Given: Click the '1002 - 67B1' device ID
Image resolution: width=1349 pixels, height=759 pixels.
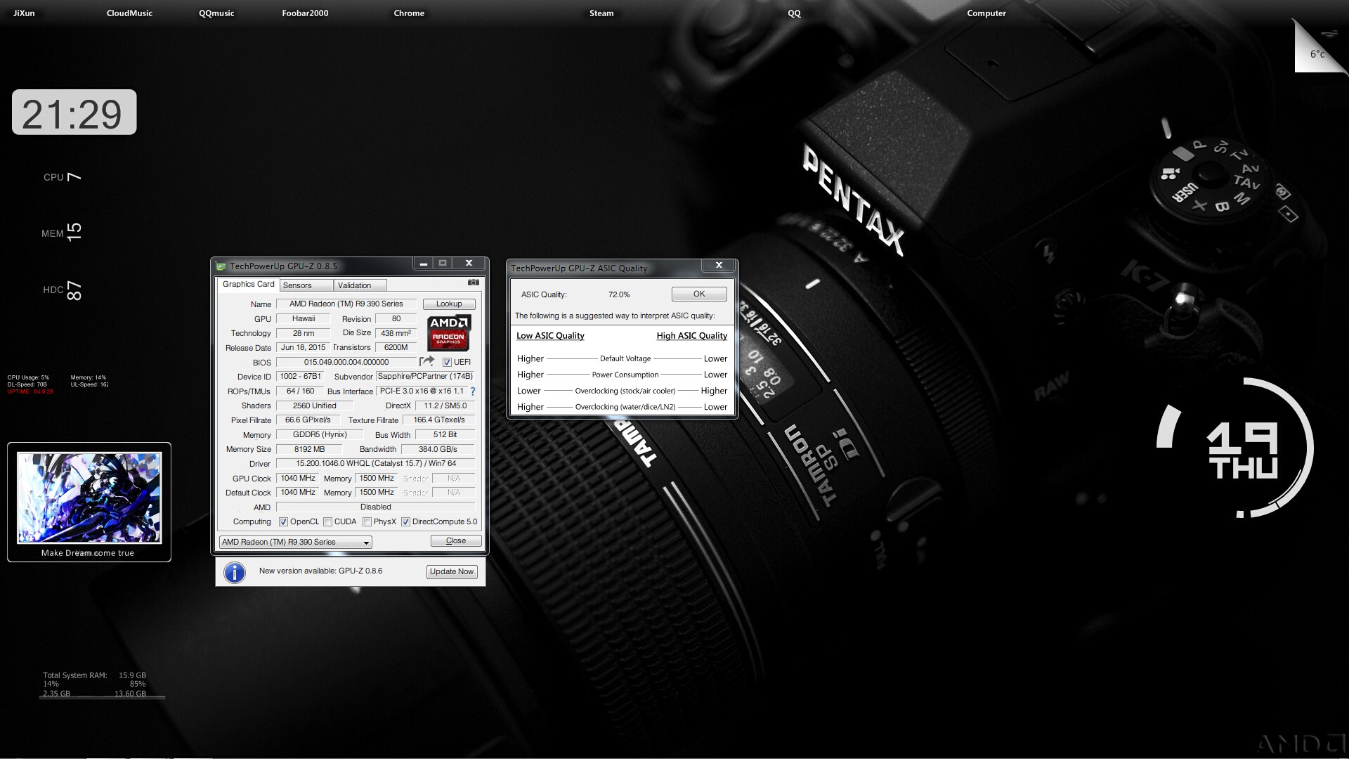Looking at the screenshot, I should (300, 377).
